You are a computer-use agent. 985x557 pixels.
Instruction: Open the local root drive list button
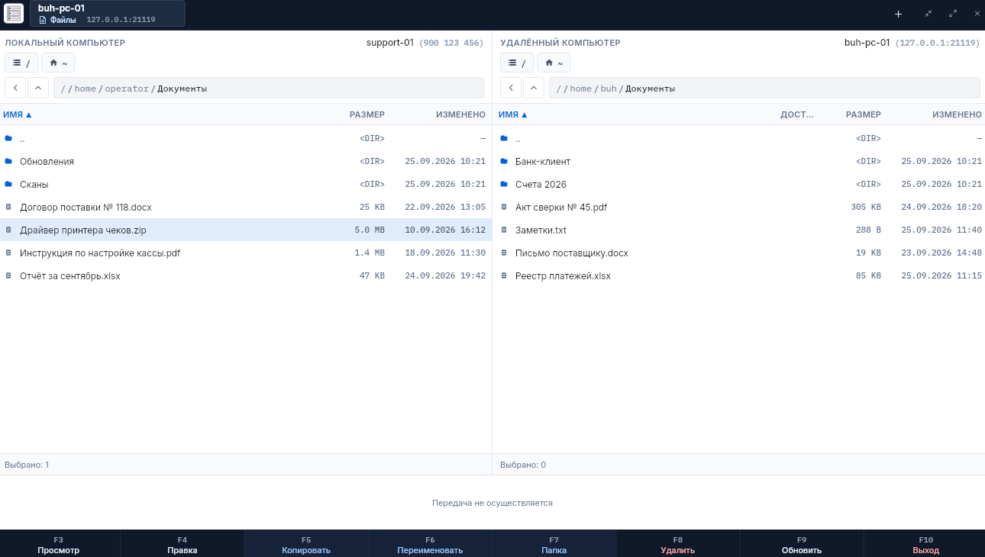[x=21, y=63]
